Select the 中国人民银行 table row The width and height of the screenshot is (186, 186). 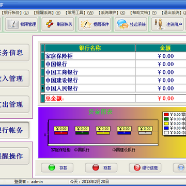114,88
